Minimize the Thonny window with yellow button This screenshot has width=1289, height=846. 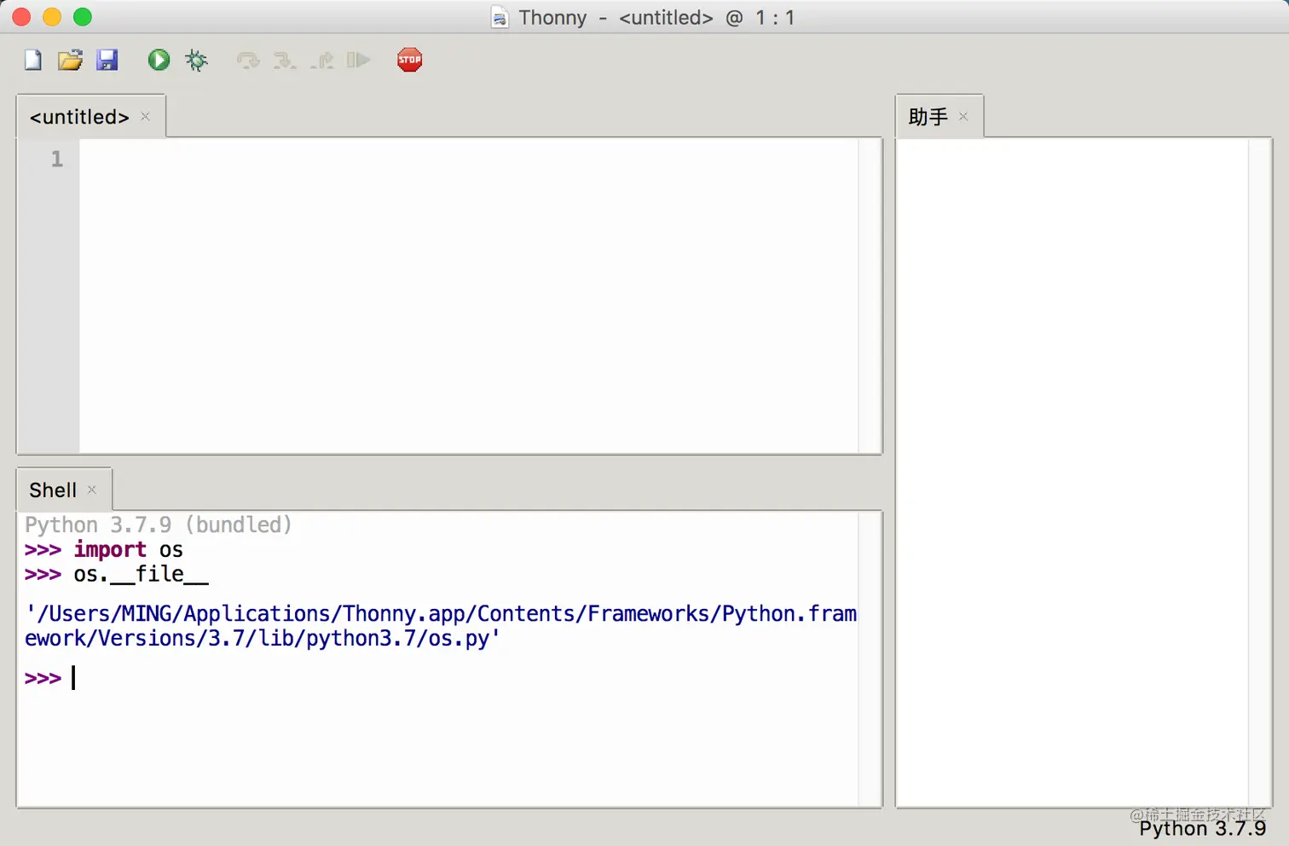point(52,17)
